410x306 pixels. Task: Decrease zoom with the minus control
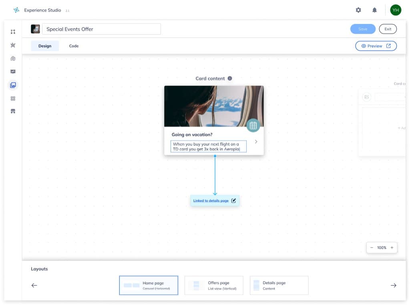tap(372, 247)
